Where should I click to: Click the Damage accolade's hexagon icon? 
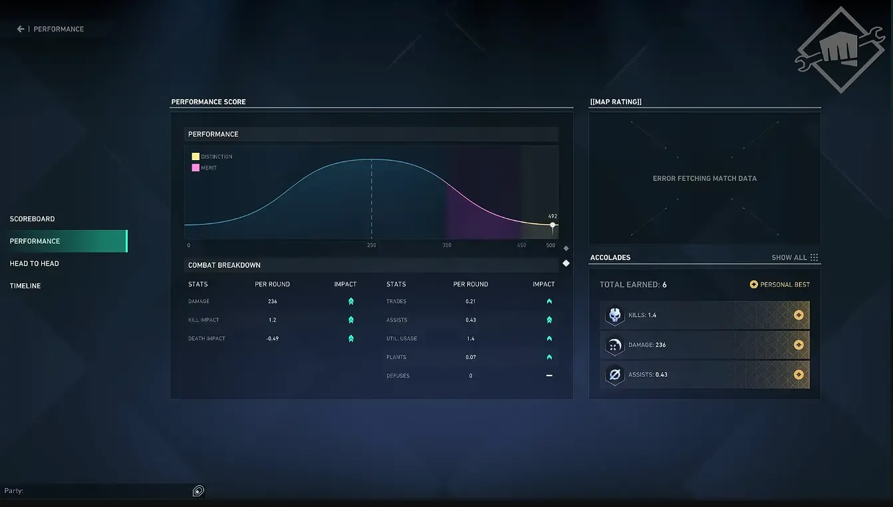tap(614, 345)
